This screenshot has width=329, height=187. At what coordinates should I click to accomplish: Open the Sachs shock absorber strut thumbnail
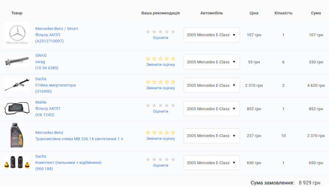pos(17,85)
